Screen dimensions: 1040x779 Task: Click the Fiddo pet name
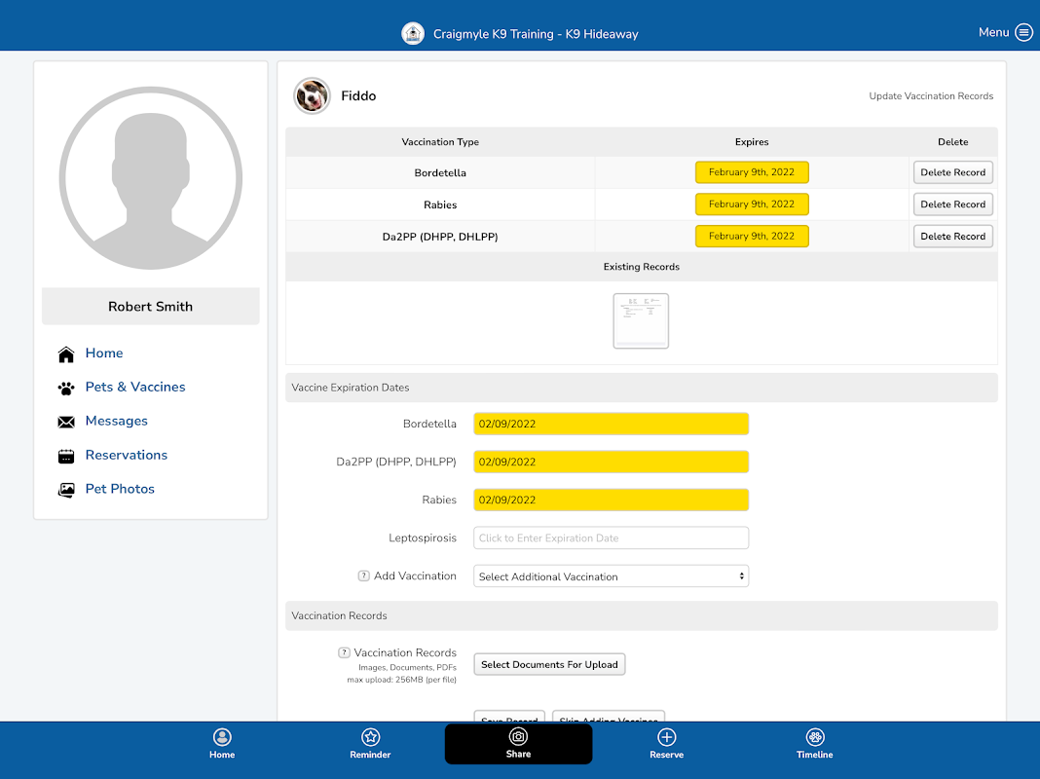click(x=358, y=96)
